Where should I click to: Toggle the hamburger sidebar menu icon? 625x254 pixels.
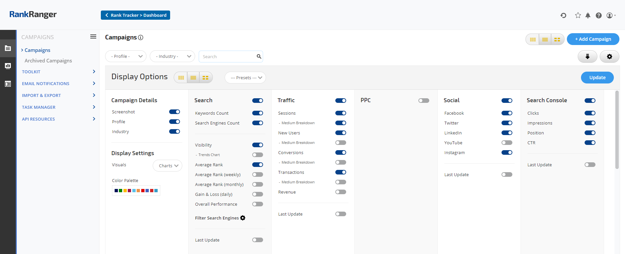tap(93, 37)
